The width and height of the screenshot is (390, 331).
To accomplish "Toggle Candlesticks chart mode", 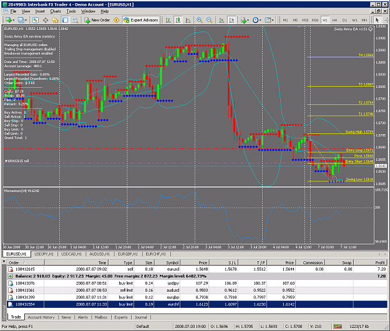I will 178,20.
